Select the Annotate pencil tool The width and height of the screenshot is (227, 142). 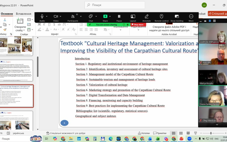(146, 16)
